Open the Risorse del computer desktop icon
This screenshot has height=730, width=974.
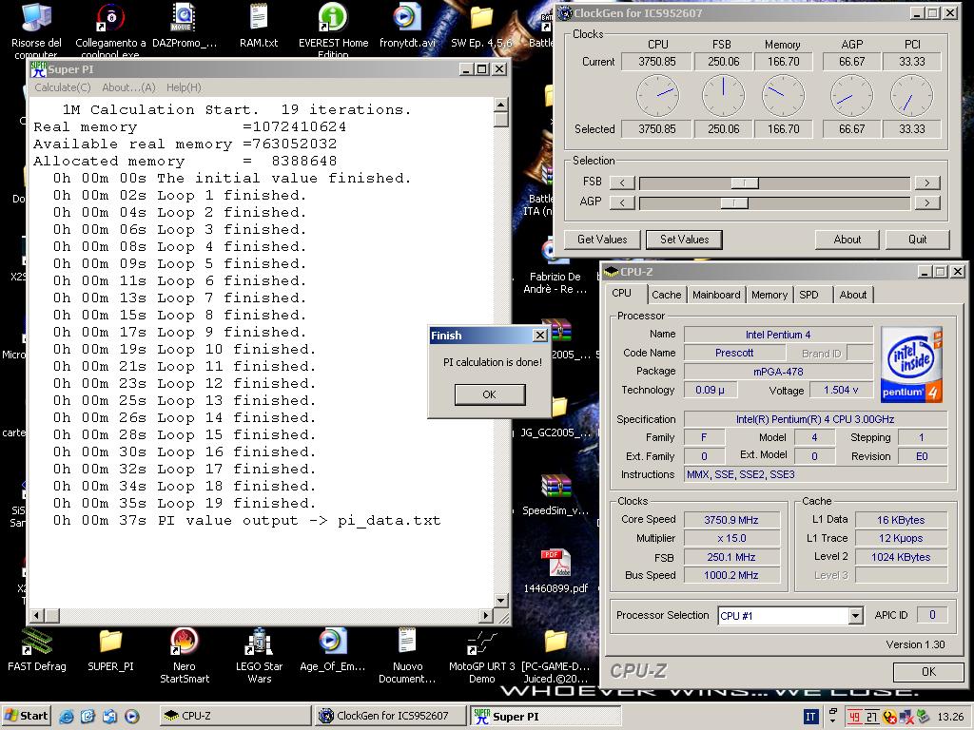click(x=36, y=19)
